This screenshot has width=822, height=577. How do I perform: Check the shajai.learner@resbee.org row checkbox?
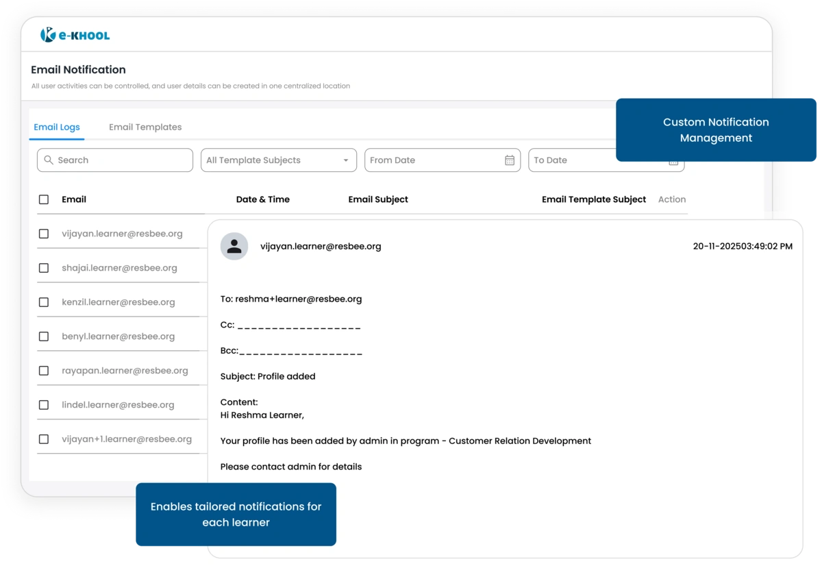(44, 267)
